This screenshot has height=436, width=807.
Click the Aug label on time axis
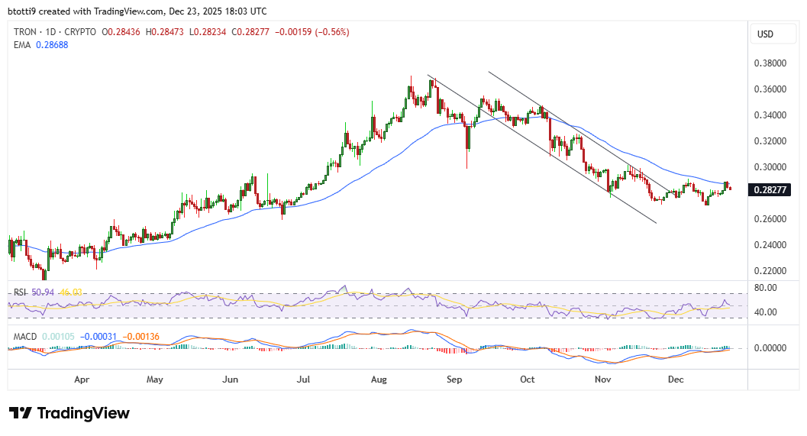pyautogui.click(x=379, y=379)
